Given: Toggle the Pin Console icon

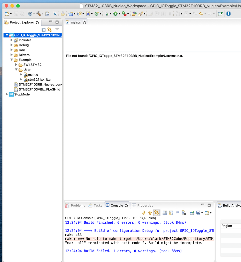Looking at the screenshot, I should pyautogui.click(x=192, y=213).
